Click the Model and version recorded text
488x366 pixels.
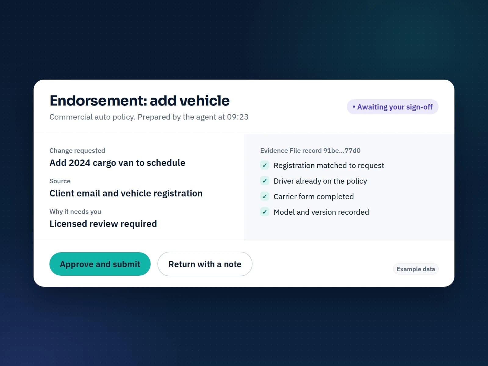pos(321,212)
